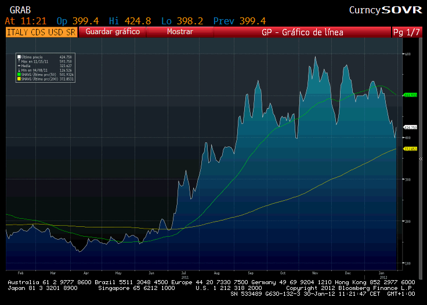Click the ITALY CDS USD SR security field
Image resolution: width=427 pixels, height=305 pixels.
41,32
